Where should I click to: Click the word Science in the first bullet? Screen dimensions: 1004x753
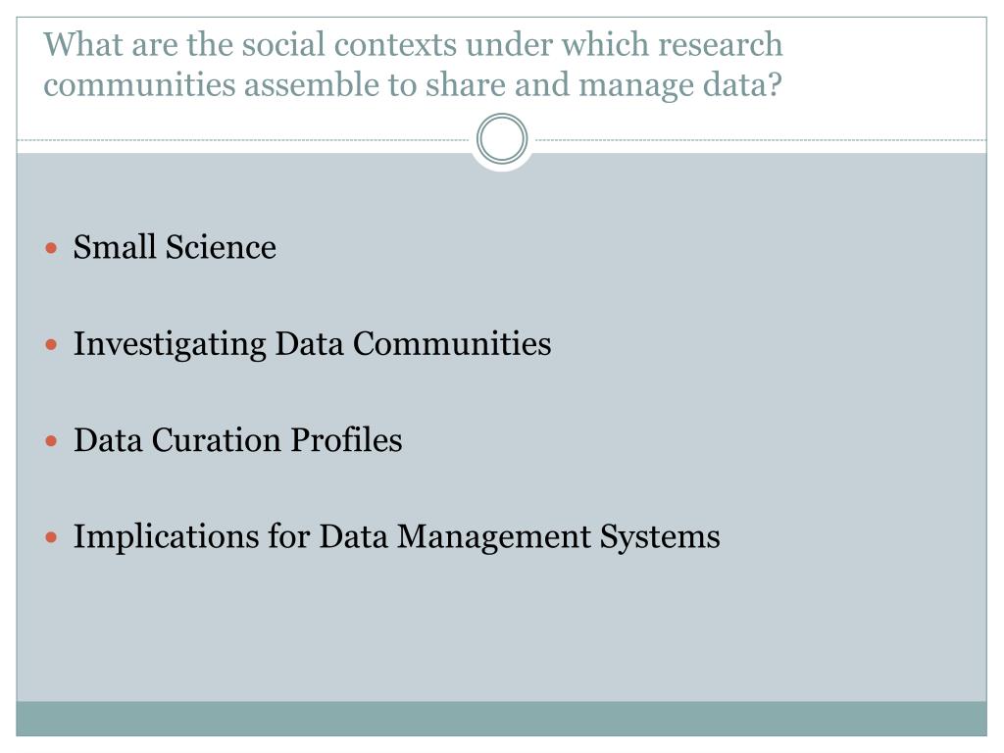click(x=221, y=247)
